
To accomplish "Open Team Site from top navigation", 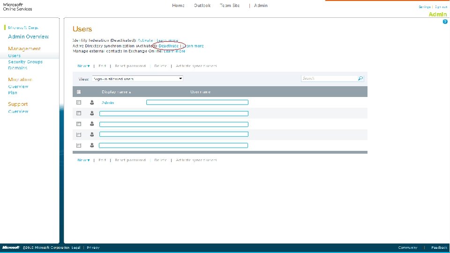I will [230, 6].
